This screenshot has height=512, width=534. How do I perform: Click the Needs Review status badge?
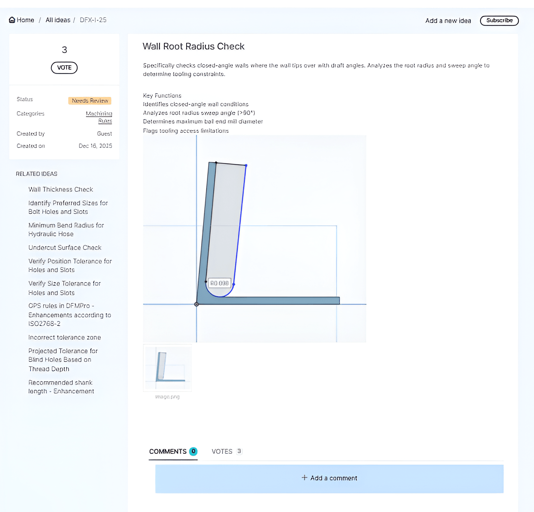coord(90,101)
